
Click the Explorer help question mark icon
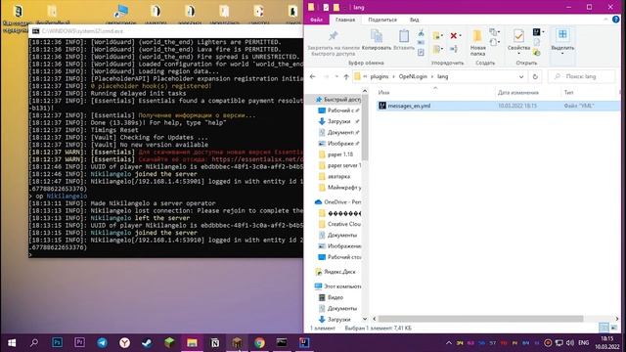click(616, 20)
